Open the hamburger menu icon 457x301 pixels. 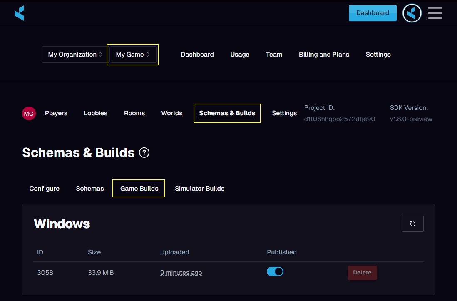point(435,13)
